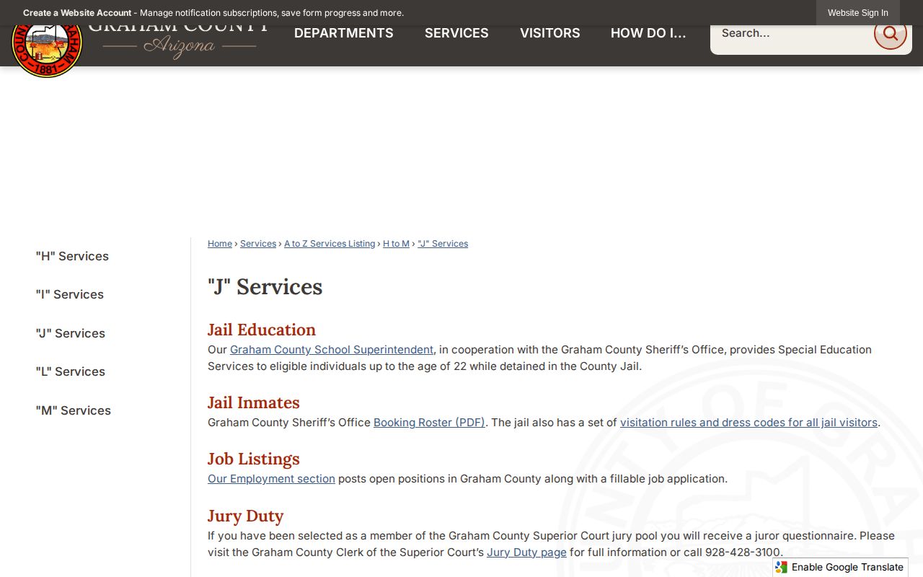923x577 pixels.
Task: Open "J" Services in sidebar
Action: (71, 333)
